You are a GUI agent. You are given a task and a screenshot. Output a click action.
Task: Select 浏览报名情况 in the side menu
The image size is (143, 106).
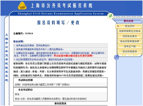pyautogui.click(x=130, y=36)
